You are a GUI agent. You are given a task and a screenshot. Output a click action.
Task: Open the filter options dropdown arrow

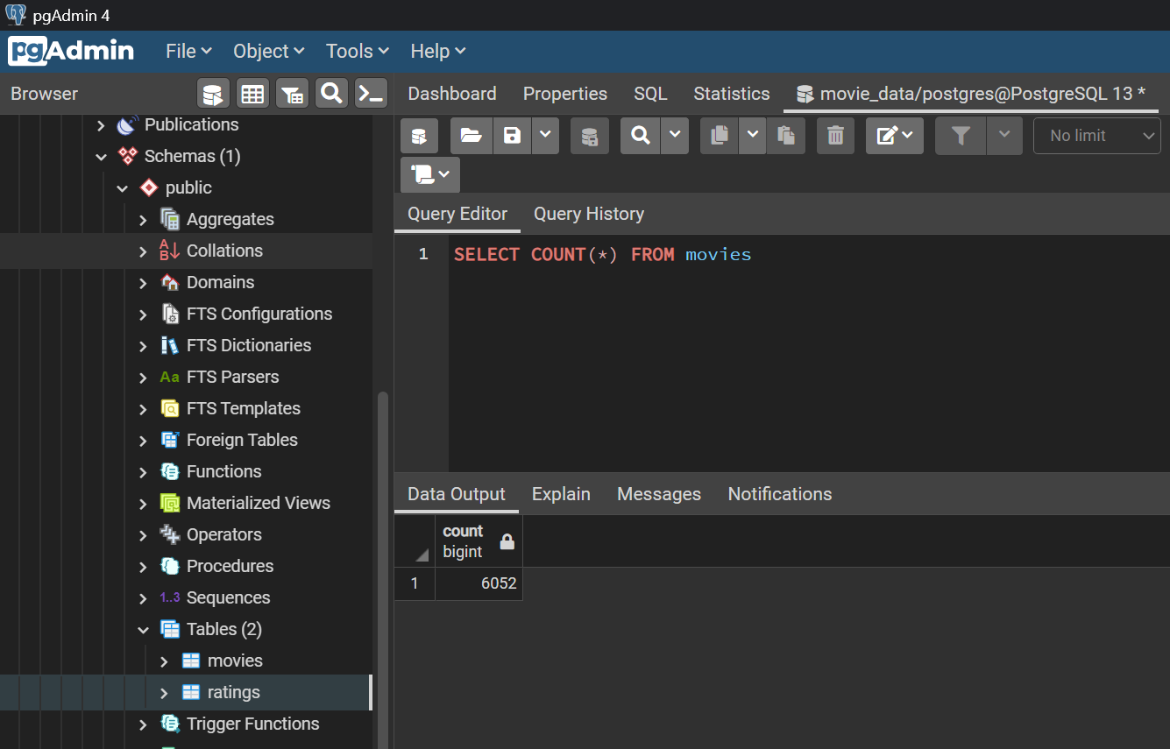tap(1004, 136)
